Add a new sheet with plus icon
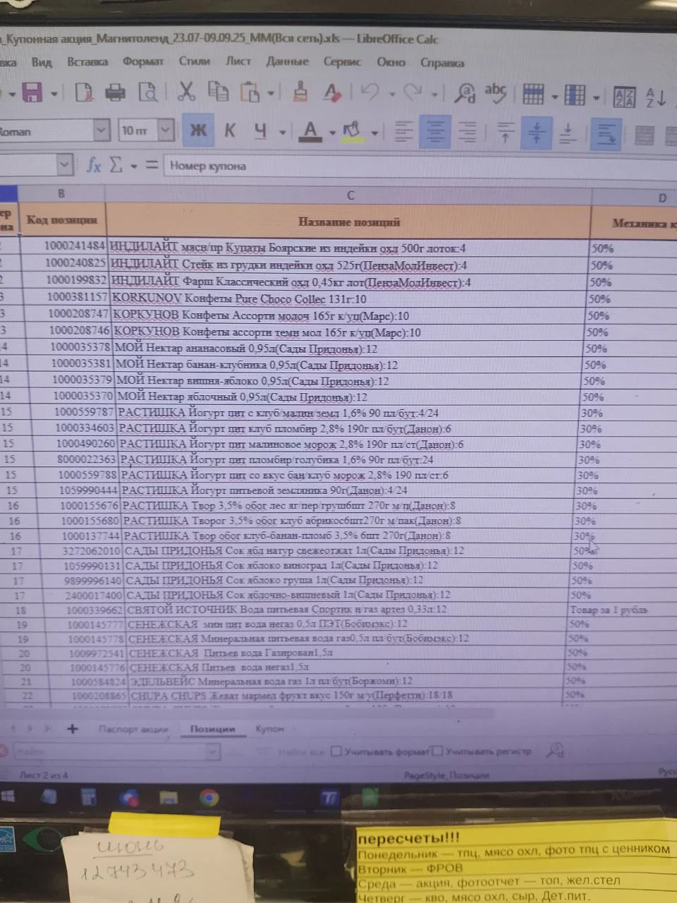 (72, 729)
